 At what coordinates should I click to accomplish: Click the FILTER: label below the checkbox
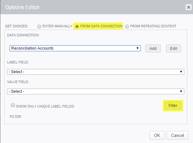[x=16, y=117]
